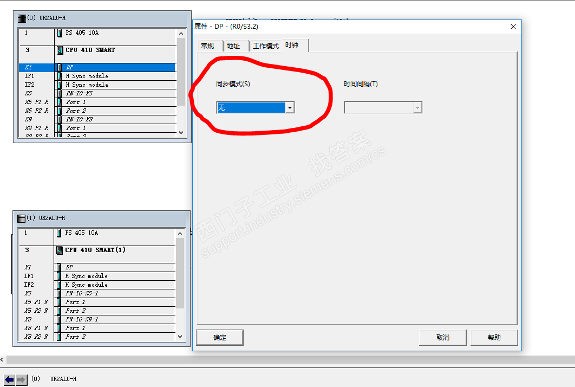This screenshot has height=387, width=575.
Task: Close the DP properties dialog
Action: point(513,27)
